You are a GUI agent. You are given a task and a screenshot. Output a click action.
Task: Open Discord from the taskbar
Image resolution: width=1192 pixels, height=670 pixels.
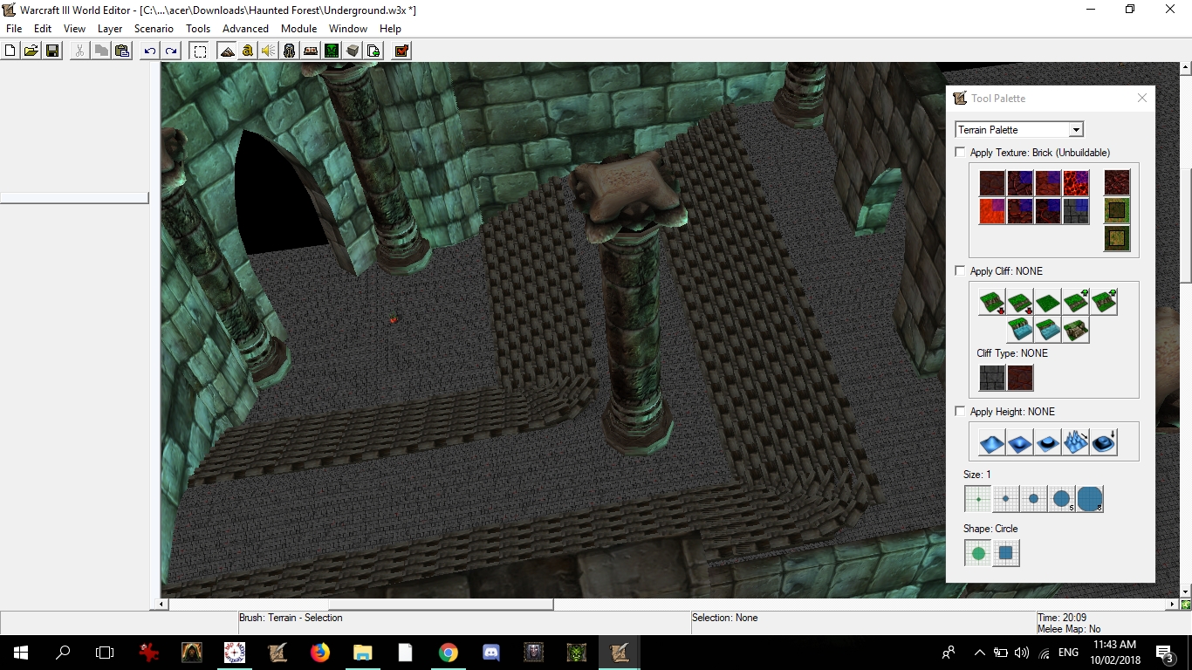[490, 652]
